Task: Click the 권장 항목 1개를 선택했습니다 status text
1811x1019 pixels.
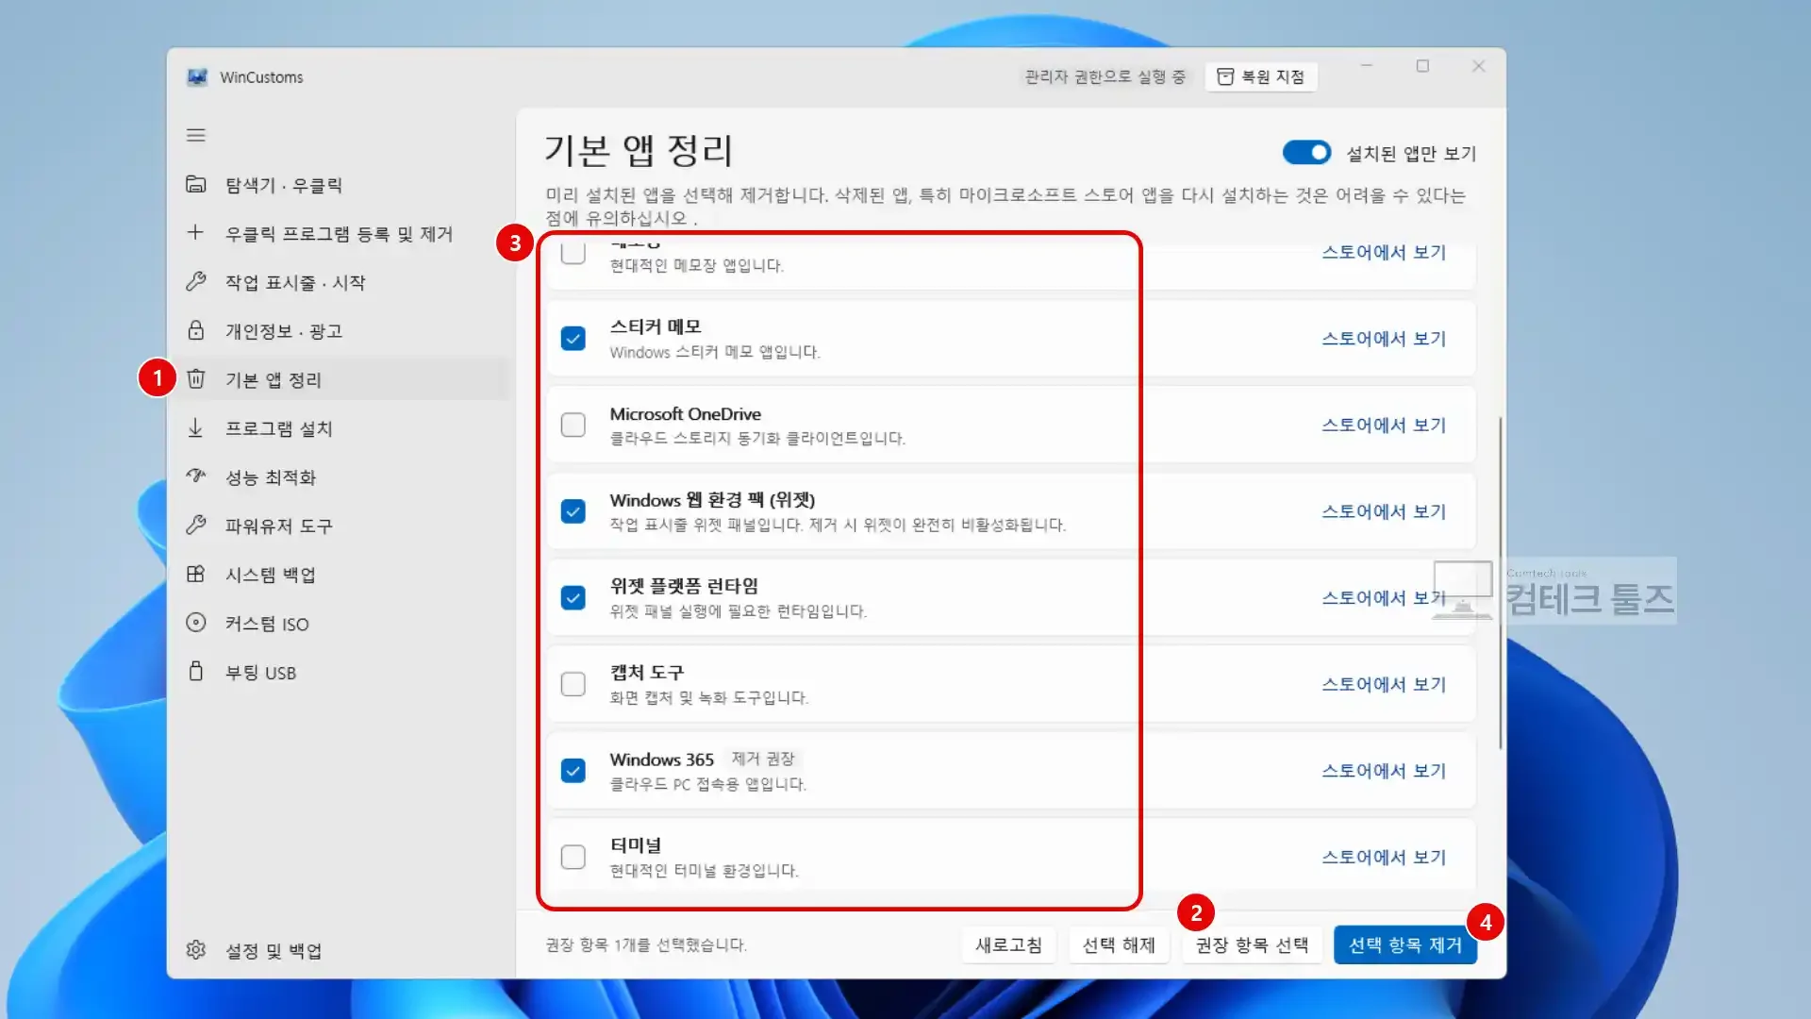Action: click(646, 944)
